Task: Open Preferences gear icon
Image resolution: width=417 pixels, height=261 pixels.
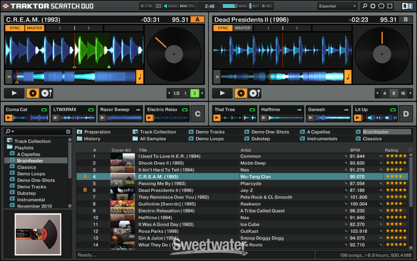Action: (373, 6)
